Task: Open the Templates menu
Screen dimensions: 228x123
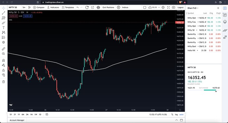Action: [68, 7]
